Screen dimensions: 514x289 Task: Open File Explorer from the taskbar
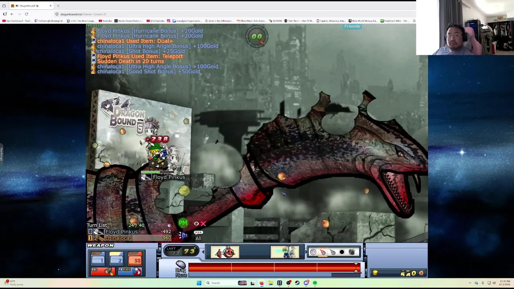271,283
